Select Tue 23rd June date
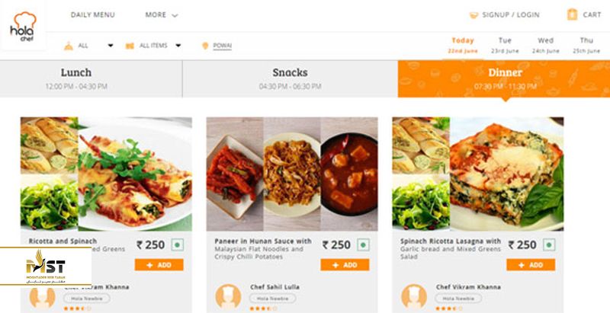Viewport: 610px width, 313px height. pos(505,45)
